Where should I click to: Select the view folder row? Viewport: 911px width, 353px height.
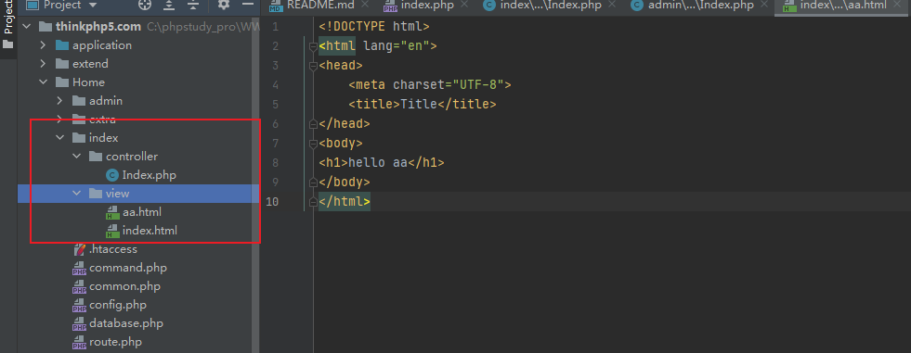[x=138, y=194]
